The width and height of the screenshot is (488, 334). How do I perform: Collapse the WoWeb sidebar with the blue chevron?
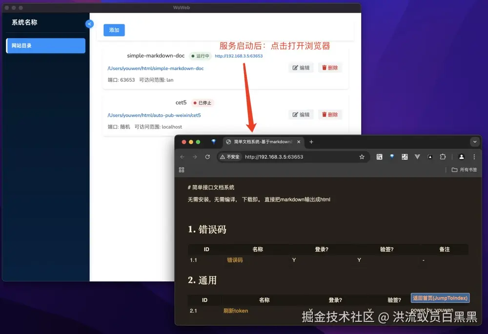pyautogui.click(x=89, y=23)
